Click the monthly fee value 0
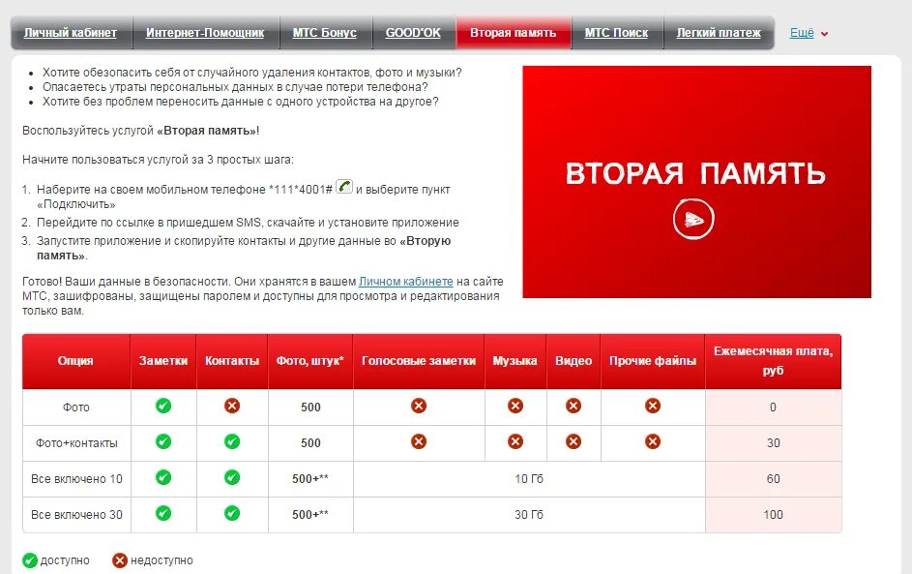 pyautogui.click(x=773, y=408)
